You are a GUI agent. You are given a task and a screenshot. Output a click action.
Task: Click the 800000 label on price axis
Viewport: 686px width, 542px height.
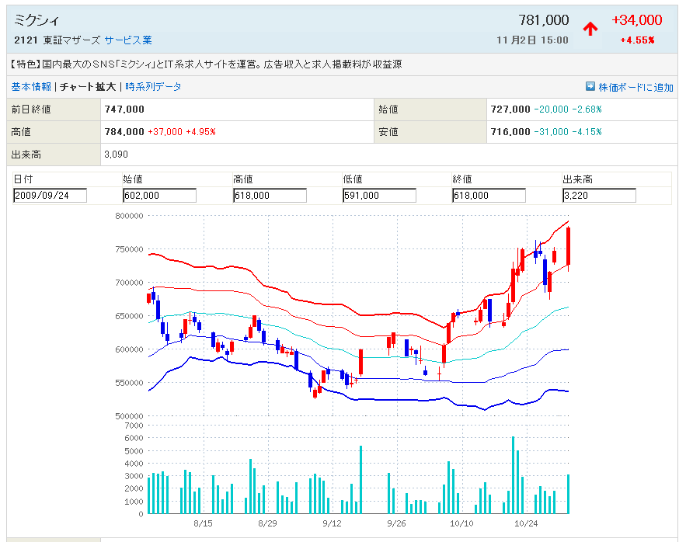(127, 216)
